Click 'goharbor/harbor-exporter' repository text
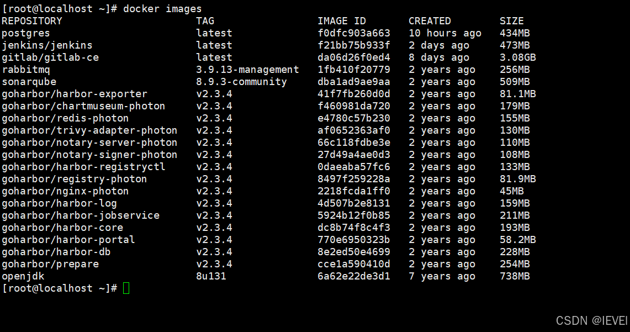630x332 pixels. click(75, 94)
